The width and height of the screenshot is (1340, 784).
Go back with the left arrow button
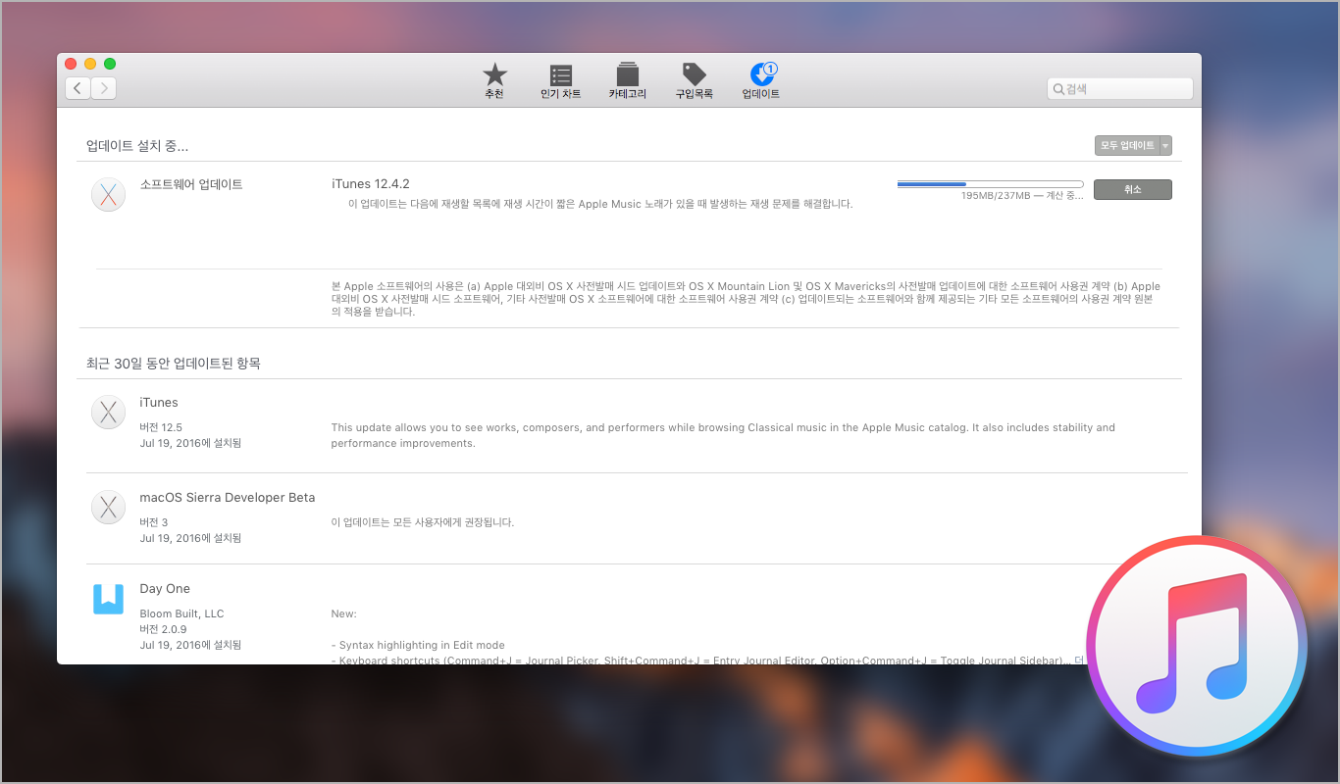coord(78,88)
